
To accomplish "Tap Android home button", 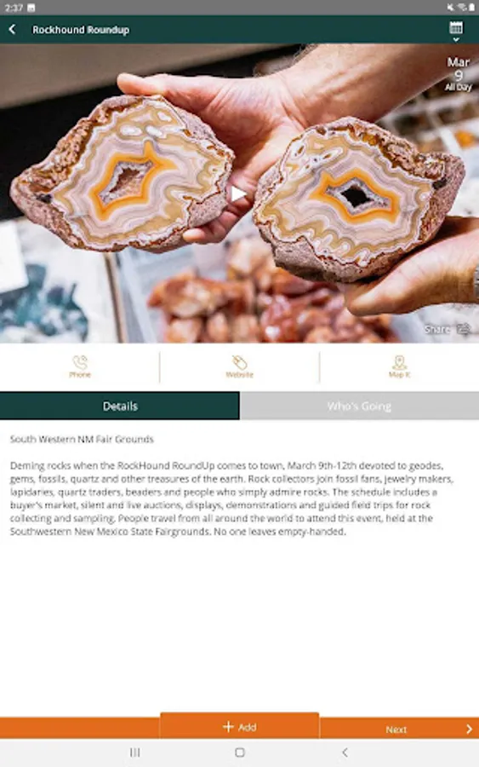I will pyautogui.click(x=240, y=753).
